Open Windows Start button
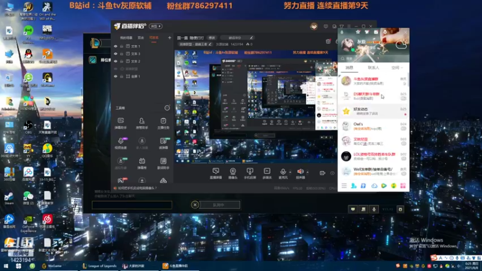The image size is (482, 271). (5, 266)
